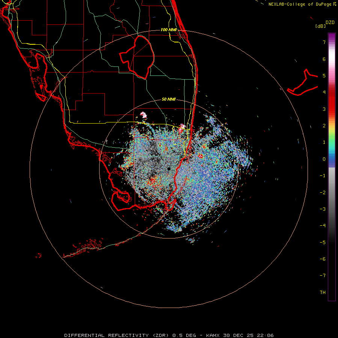This screenshot has width=338, height=338.
Task: Click the 50 NMI range ring label
Action: [x=169, y=99]
